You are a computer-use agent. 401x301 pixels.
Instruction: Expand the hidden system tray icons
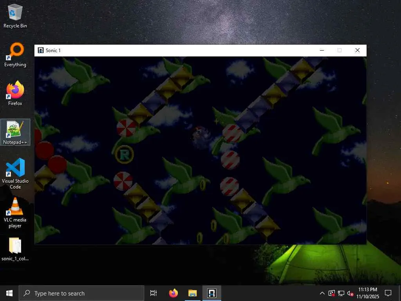pyautogui.click(x=322, y=293)
